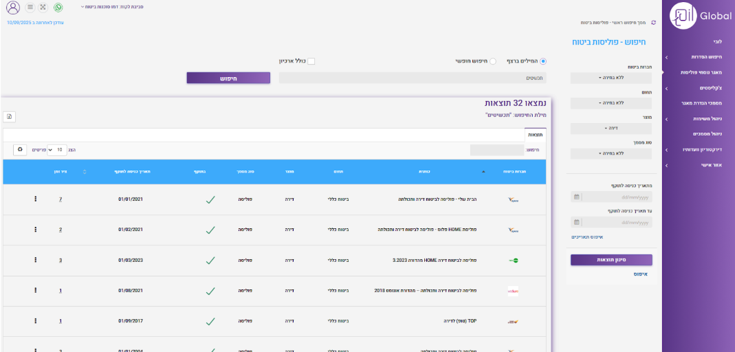Screen dimensions: 735x352
Task: Select the 'חיפוש חופשי' radio button
Action: coord(493,61)
